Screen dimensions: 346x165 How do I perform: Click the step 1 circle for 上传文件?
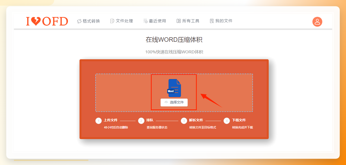tap(98, 121)
